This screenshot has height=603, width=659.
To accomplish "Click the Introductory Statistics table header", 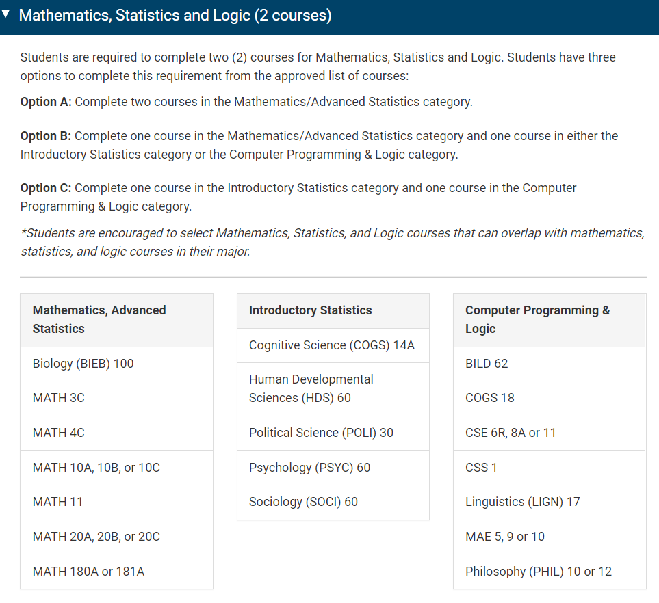I will [333, 311].
